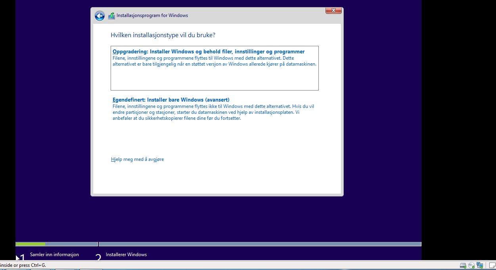496x270 pixels.
Task: Click the 'inside or press Ctrl+G' status text
Action: 23,265
